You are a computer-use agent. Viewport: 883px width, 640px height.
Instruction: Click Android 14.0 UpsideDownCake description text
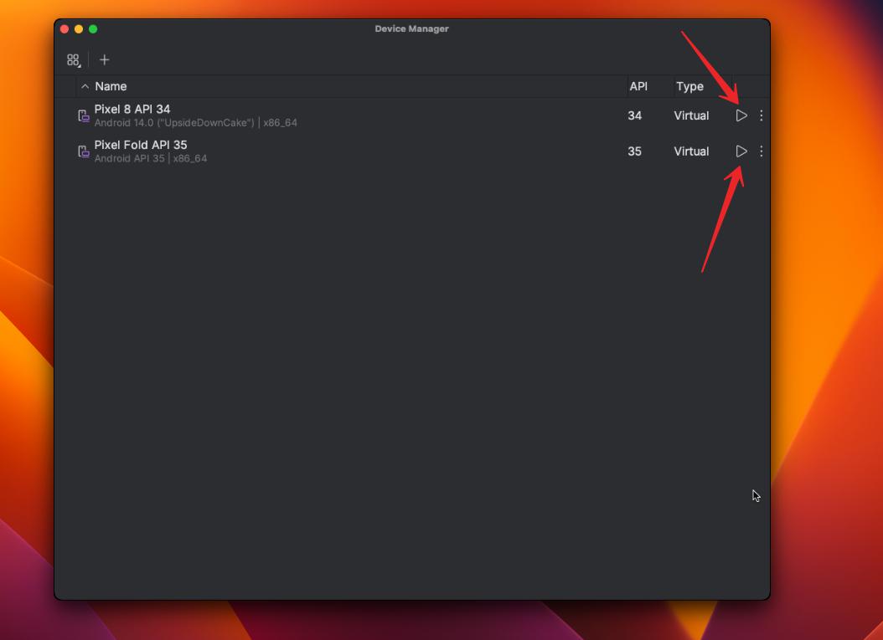pos(195,123)
